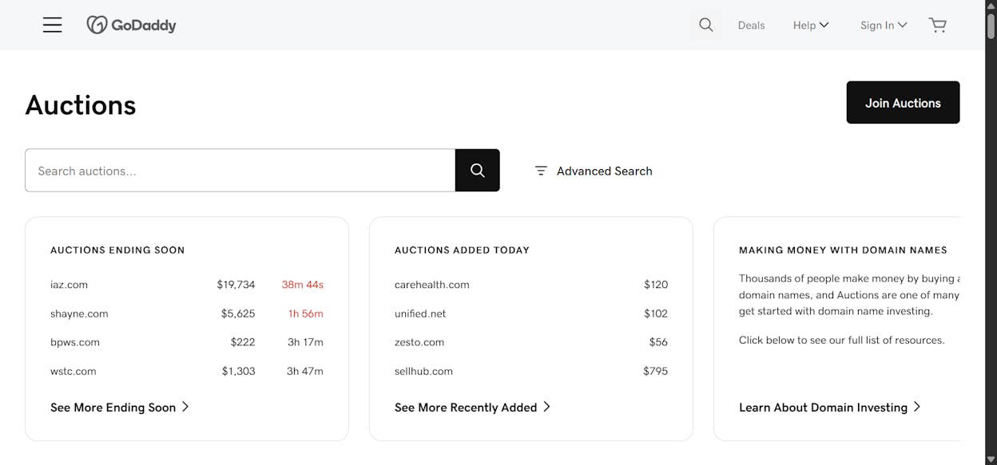This screenshot has width=997, height=465.
Task: Click the $120 price for carehealth.com
Action: [656, 285]
